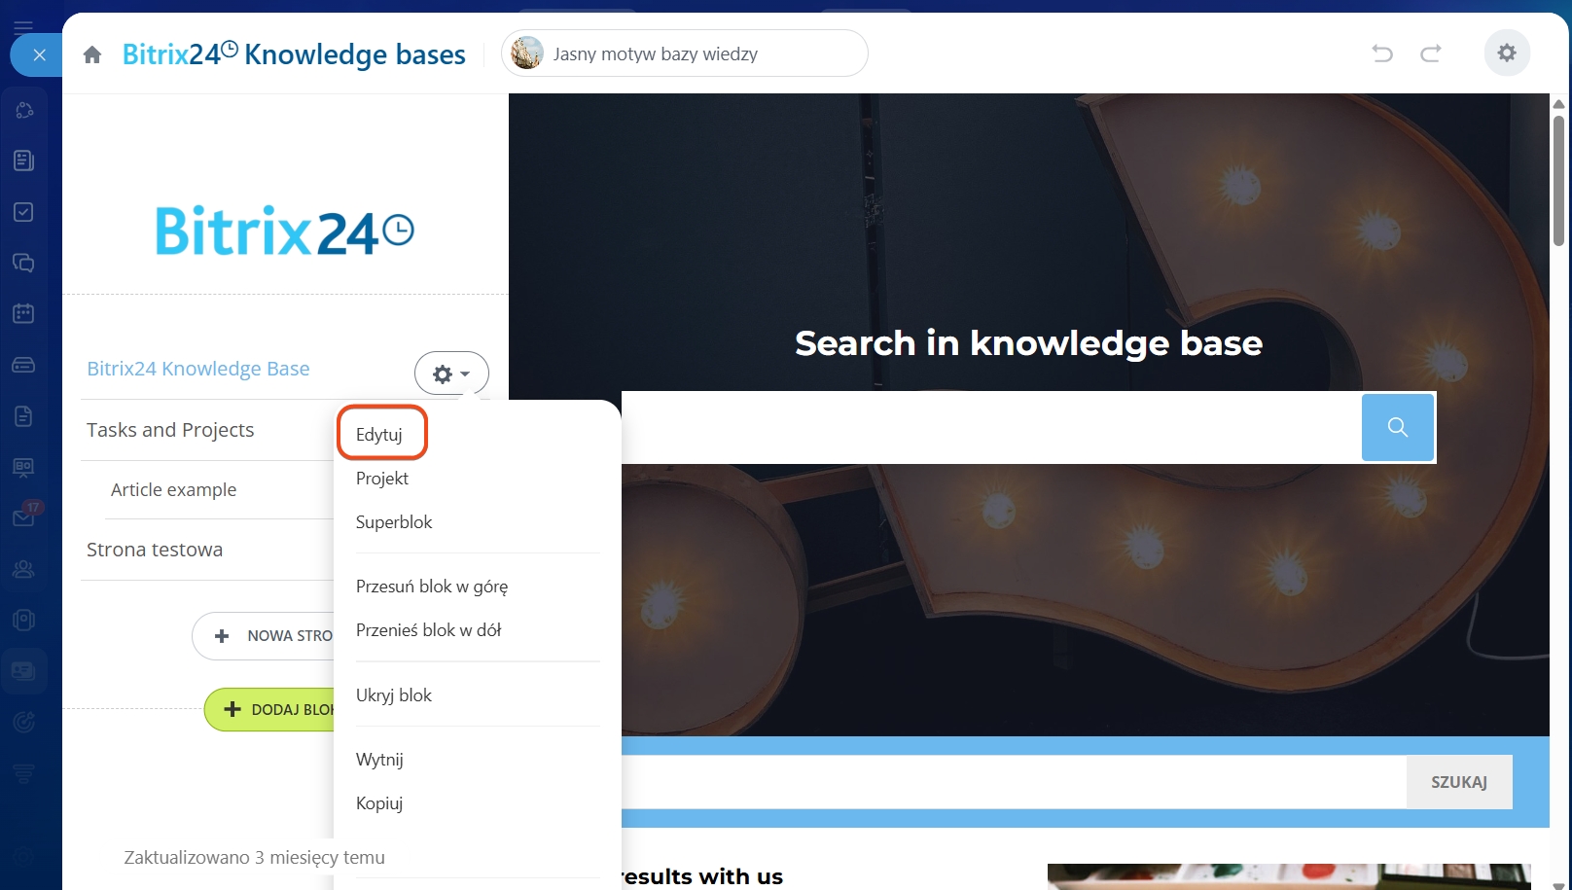Screen dimensions: 1572x890
Task: Click the redo arrow icon
Action: click(x=1430, y=53)
